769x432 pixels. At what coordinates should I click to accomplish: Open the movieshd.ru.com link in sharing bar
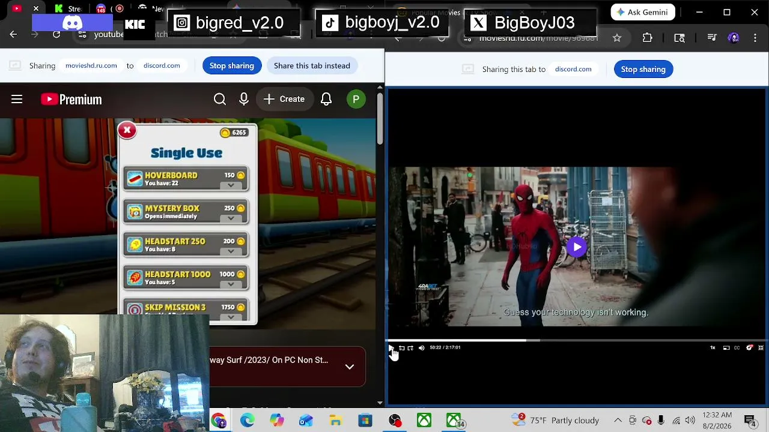click(x=91, y=65)
